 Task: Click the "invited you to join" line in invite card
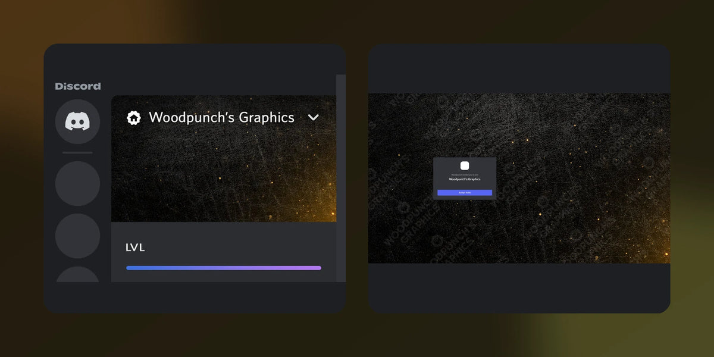pyautogui.click(x=465, y=175)
